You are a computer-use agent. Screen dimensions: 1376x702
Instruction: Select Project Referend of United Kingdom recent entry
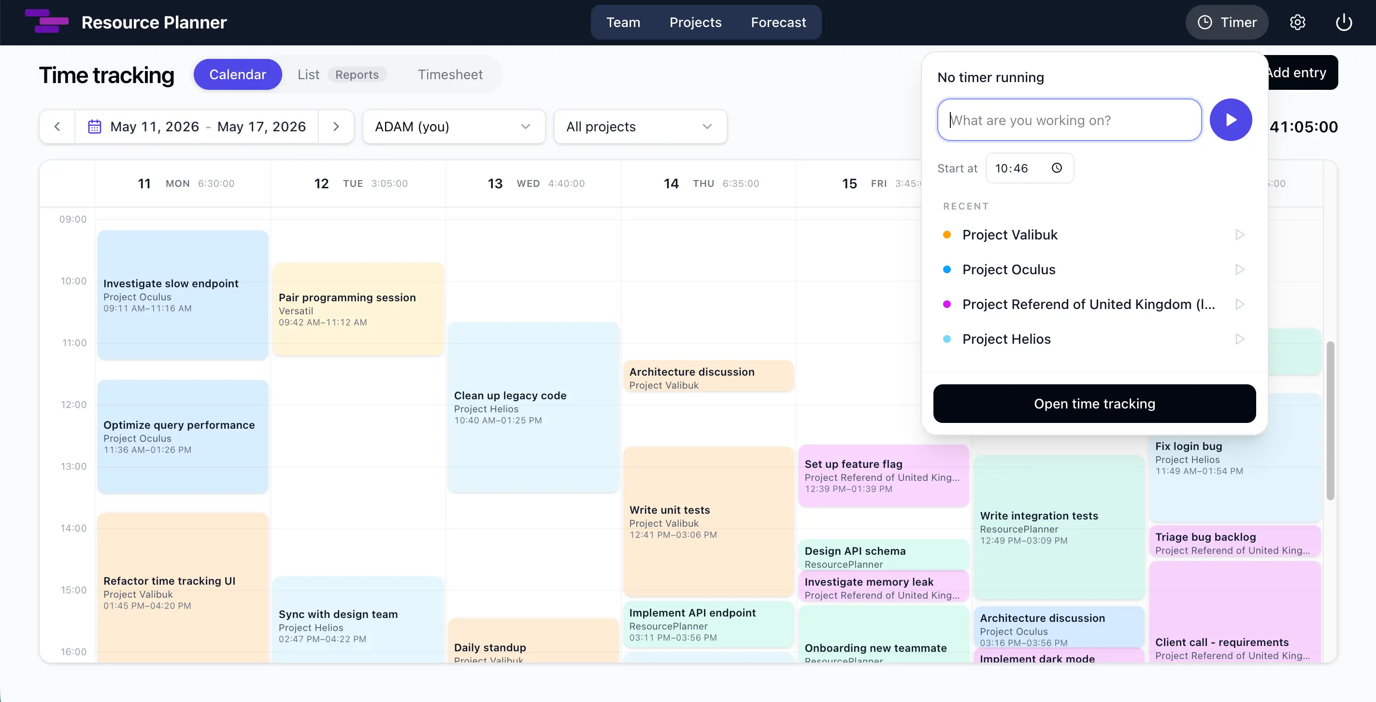point(1094,304)
